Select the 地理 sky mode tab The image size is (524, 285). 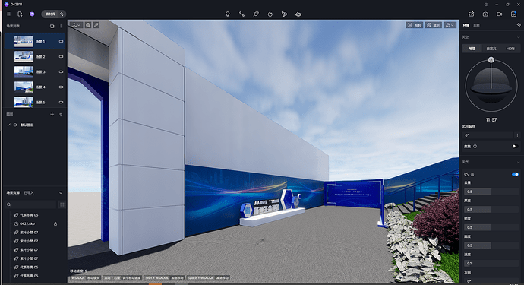(472, 49)
